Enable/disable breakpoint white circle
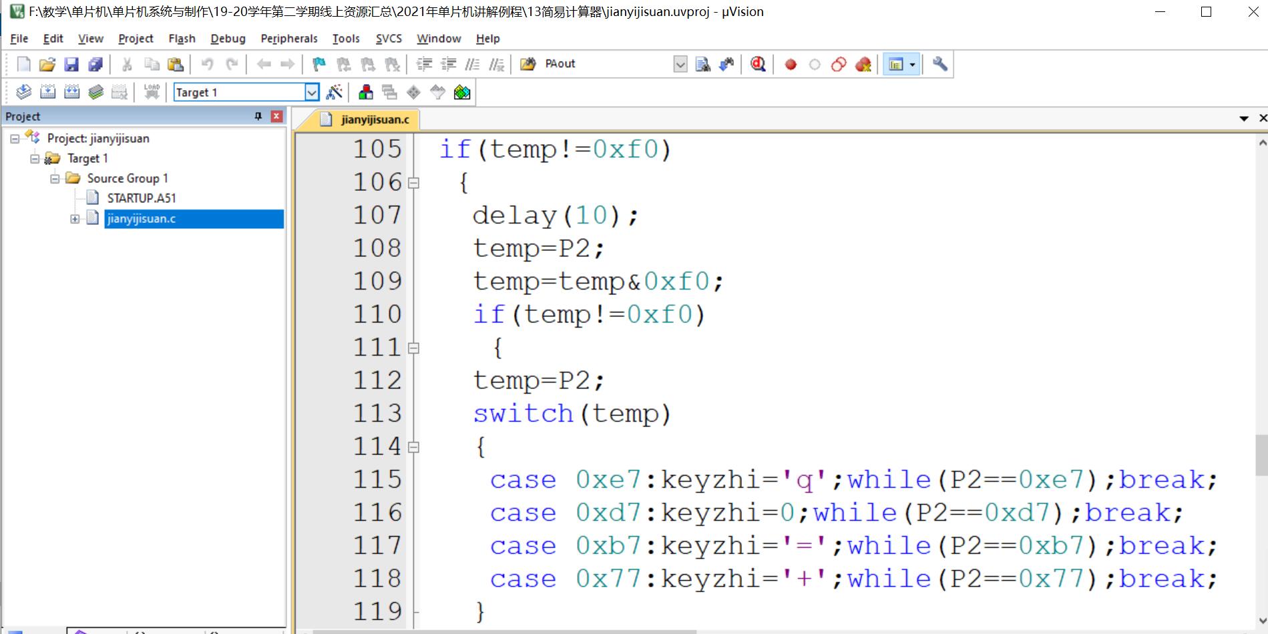 tap(815, 64)
